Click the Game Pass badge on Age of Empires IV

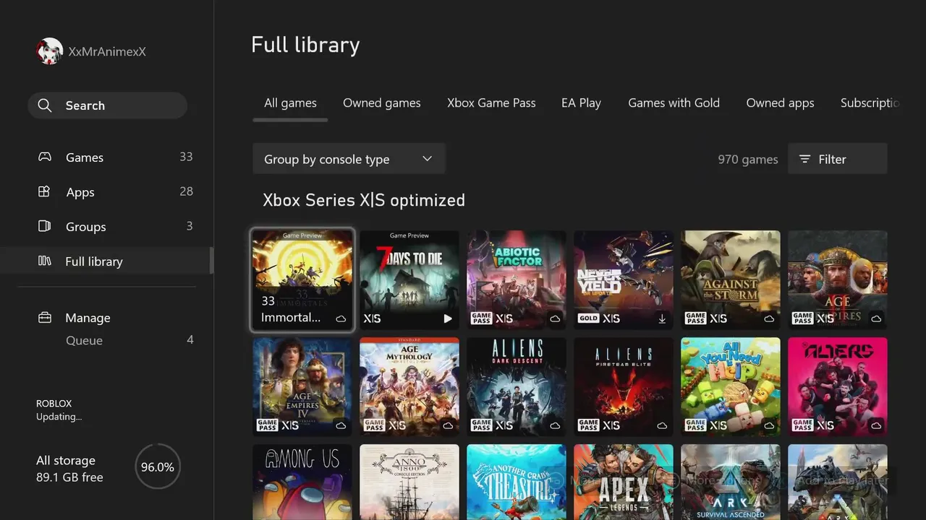(x=267, y=425)
